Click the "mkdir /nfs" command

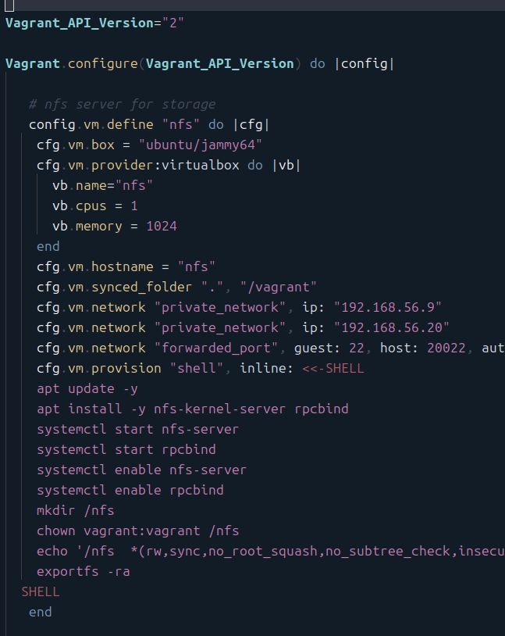[x=75, y=510]
